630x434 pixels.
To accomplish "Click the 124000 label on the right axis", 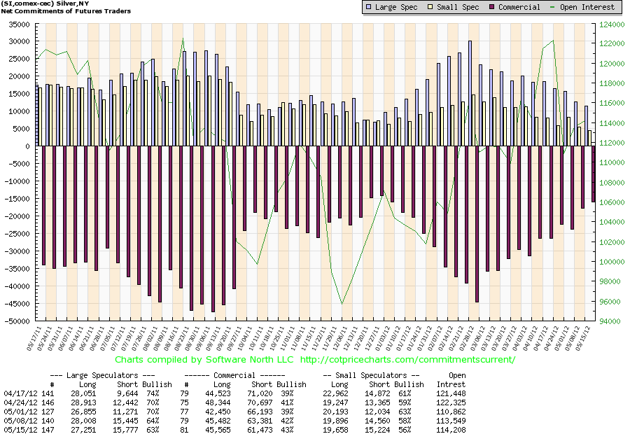I will pyautogui.click(x=612, y=24).
